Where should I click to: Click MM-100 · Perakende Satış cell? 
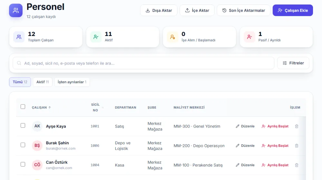click(198, 165)
